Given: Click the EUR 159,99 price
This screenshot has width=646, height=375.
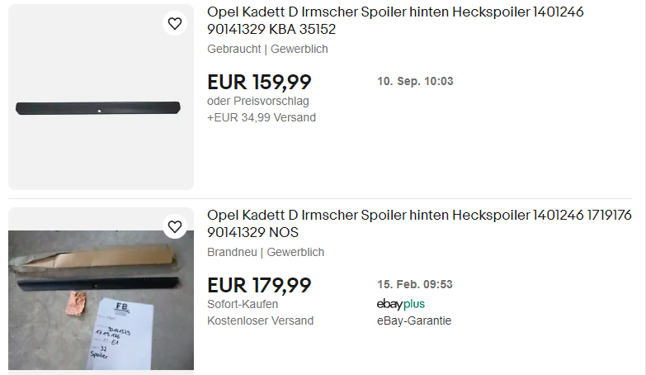Looking at the screenshot, I should tap(259, 83).
